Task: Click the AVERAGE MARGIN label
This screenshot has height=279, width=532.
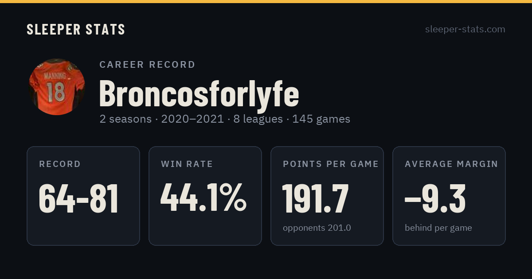Action: (451, 164)
